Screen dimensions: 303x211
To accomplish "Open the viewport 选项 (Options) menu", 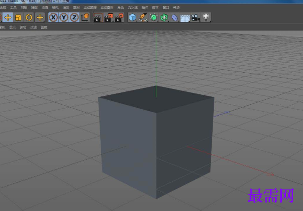I will (x=23, y=27).
